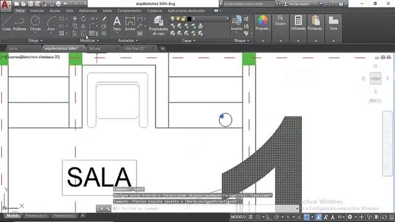The image size is (395, 222).
Task: Activate the Rotate (Girar) tool
Action: pos(83,18)
